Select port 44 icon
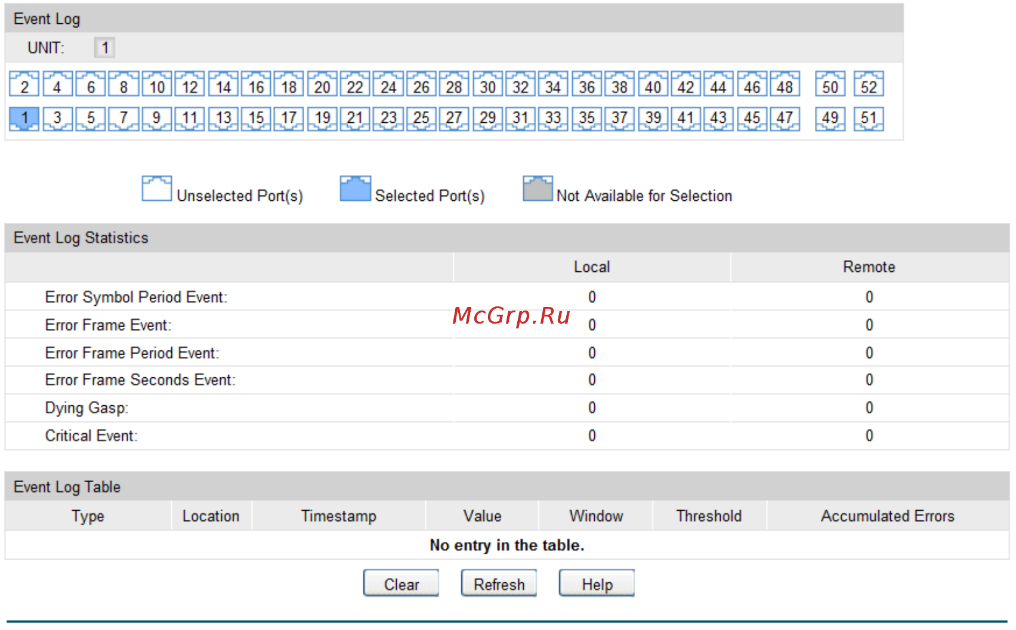1016x630 pixels. click(719, 84)
